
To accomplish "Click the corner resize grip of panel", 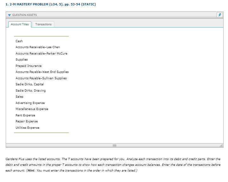I will [x=221, y=146].
